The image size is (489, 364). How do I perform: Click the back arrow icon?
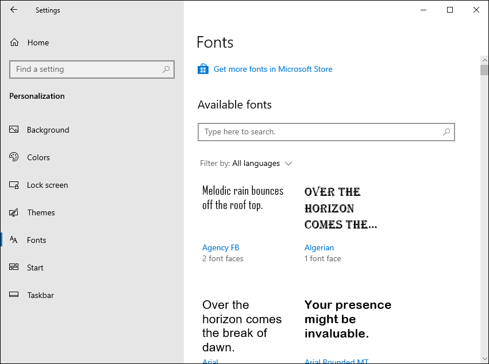point(14,10)
